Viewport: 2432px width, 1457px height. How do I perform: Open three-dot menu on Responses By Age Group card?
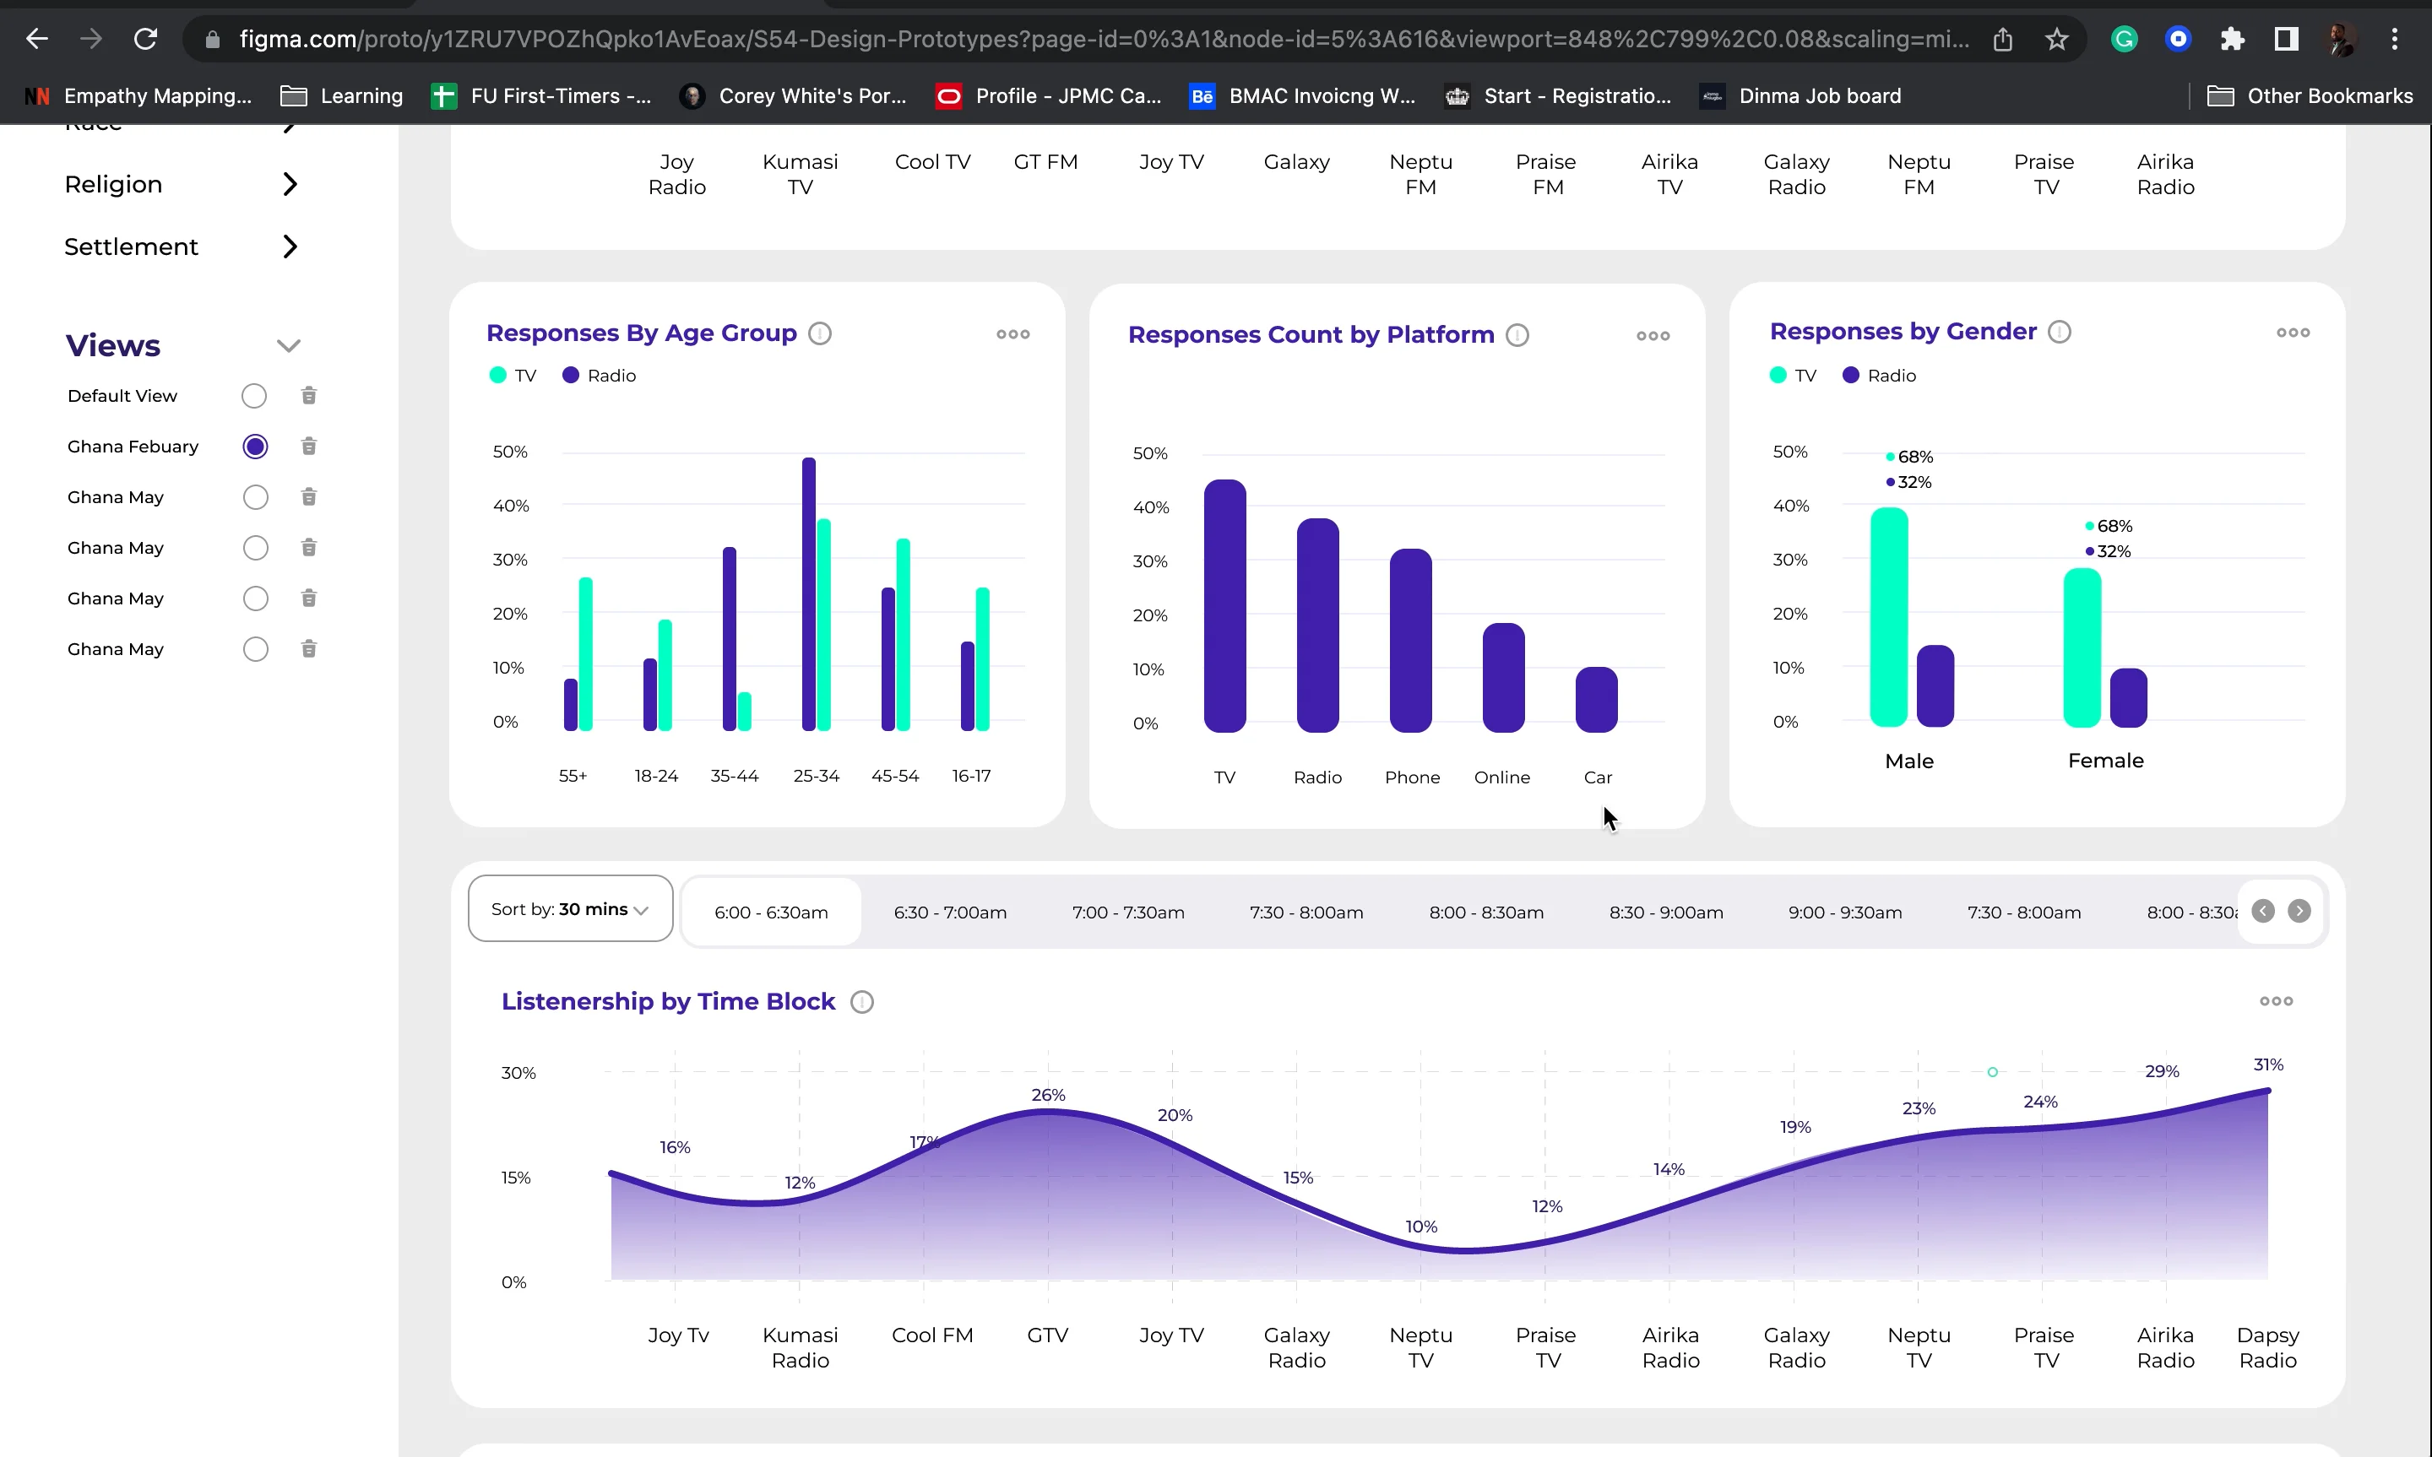pos(1013,333)
